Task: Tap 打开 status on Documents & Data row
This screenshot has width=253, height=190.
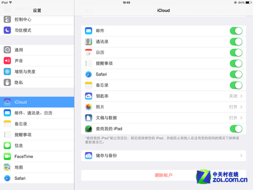Action: pos(233,118)
